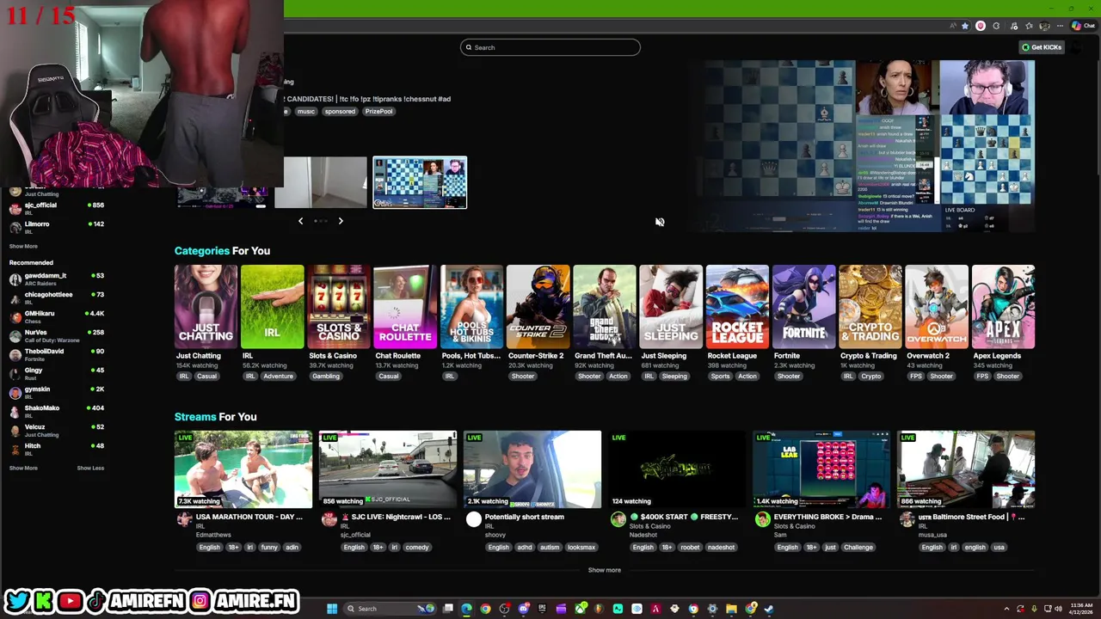The height and width of the screenshot is (619, 1101).
Task: Click the looksmax tag under Potentially short stream
Action: click(x=581, y=548)
